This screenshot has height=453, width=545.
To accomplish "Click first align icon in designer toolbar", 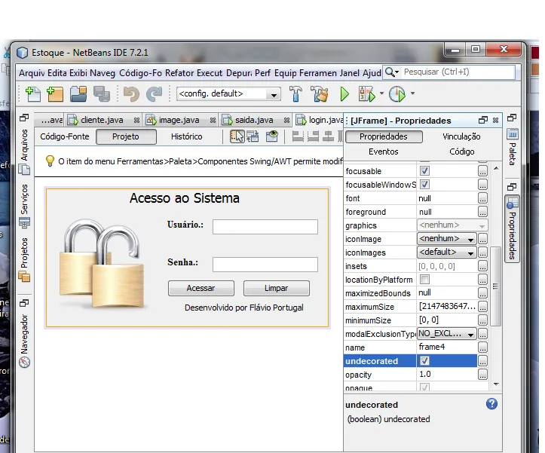I will click(298, 136).
